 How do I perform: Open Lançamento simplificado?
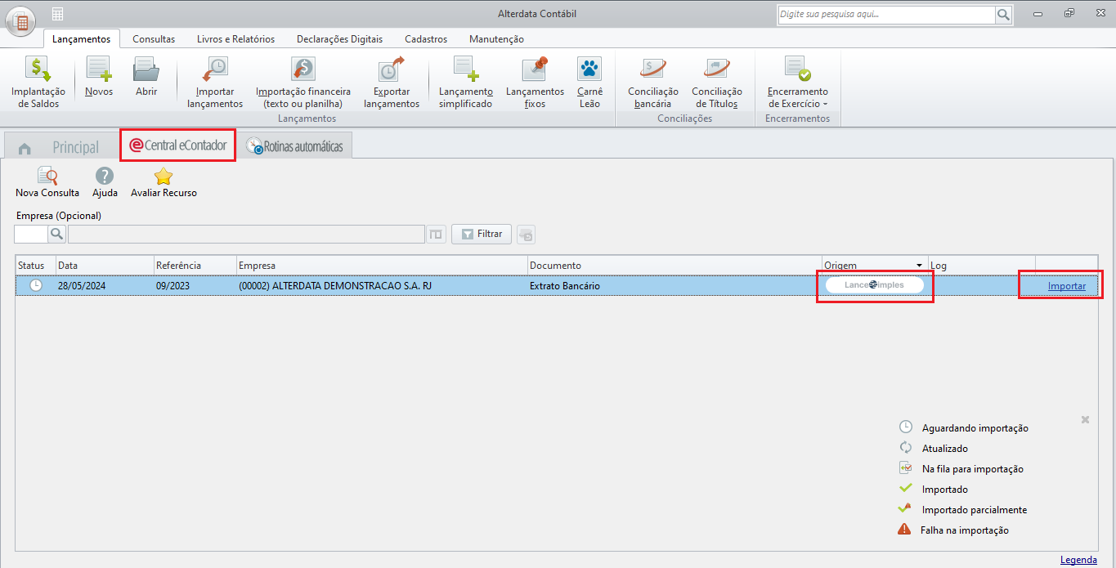coord(465,83)
